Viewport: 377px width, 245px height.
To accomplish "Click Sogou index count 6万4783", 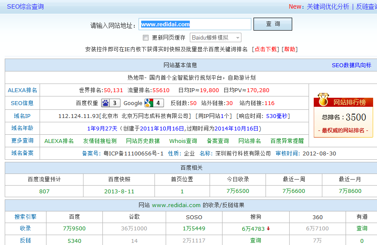I will point(253,229).
